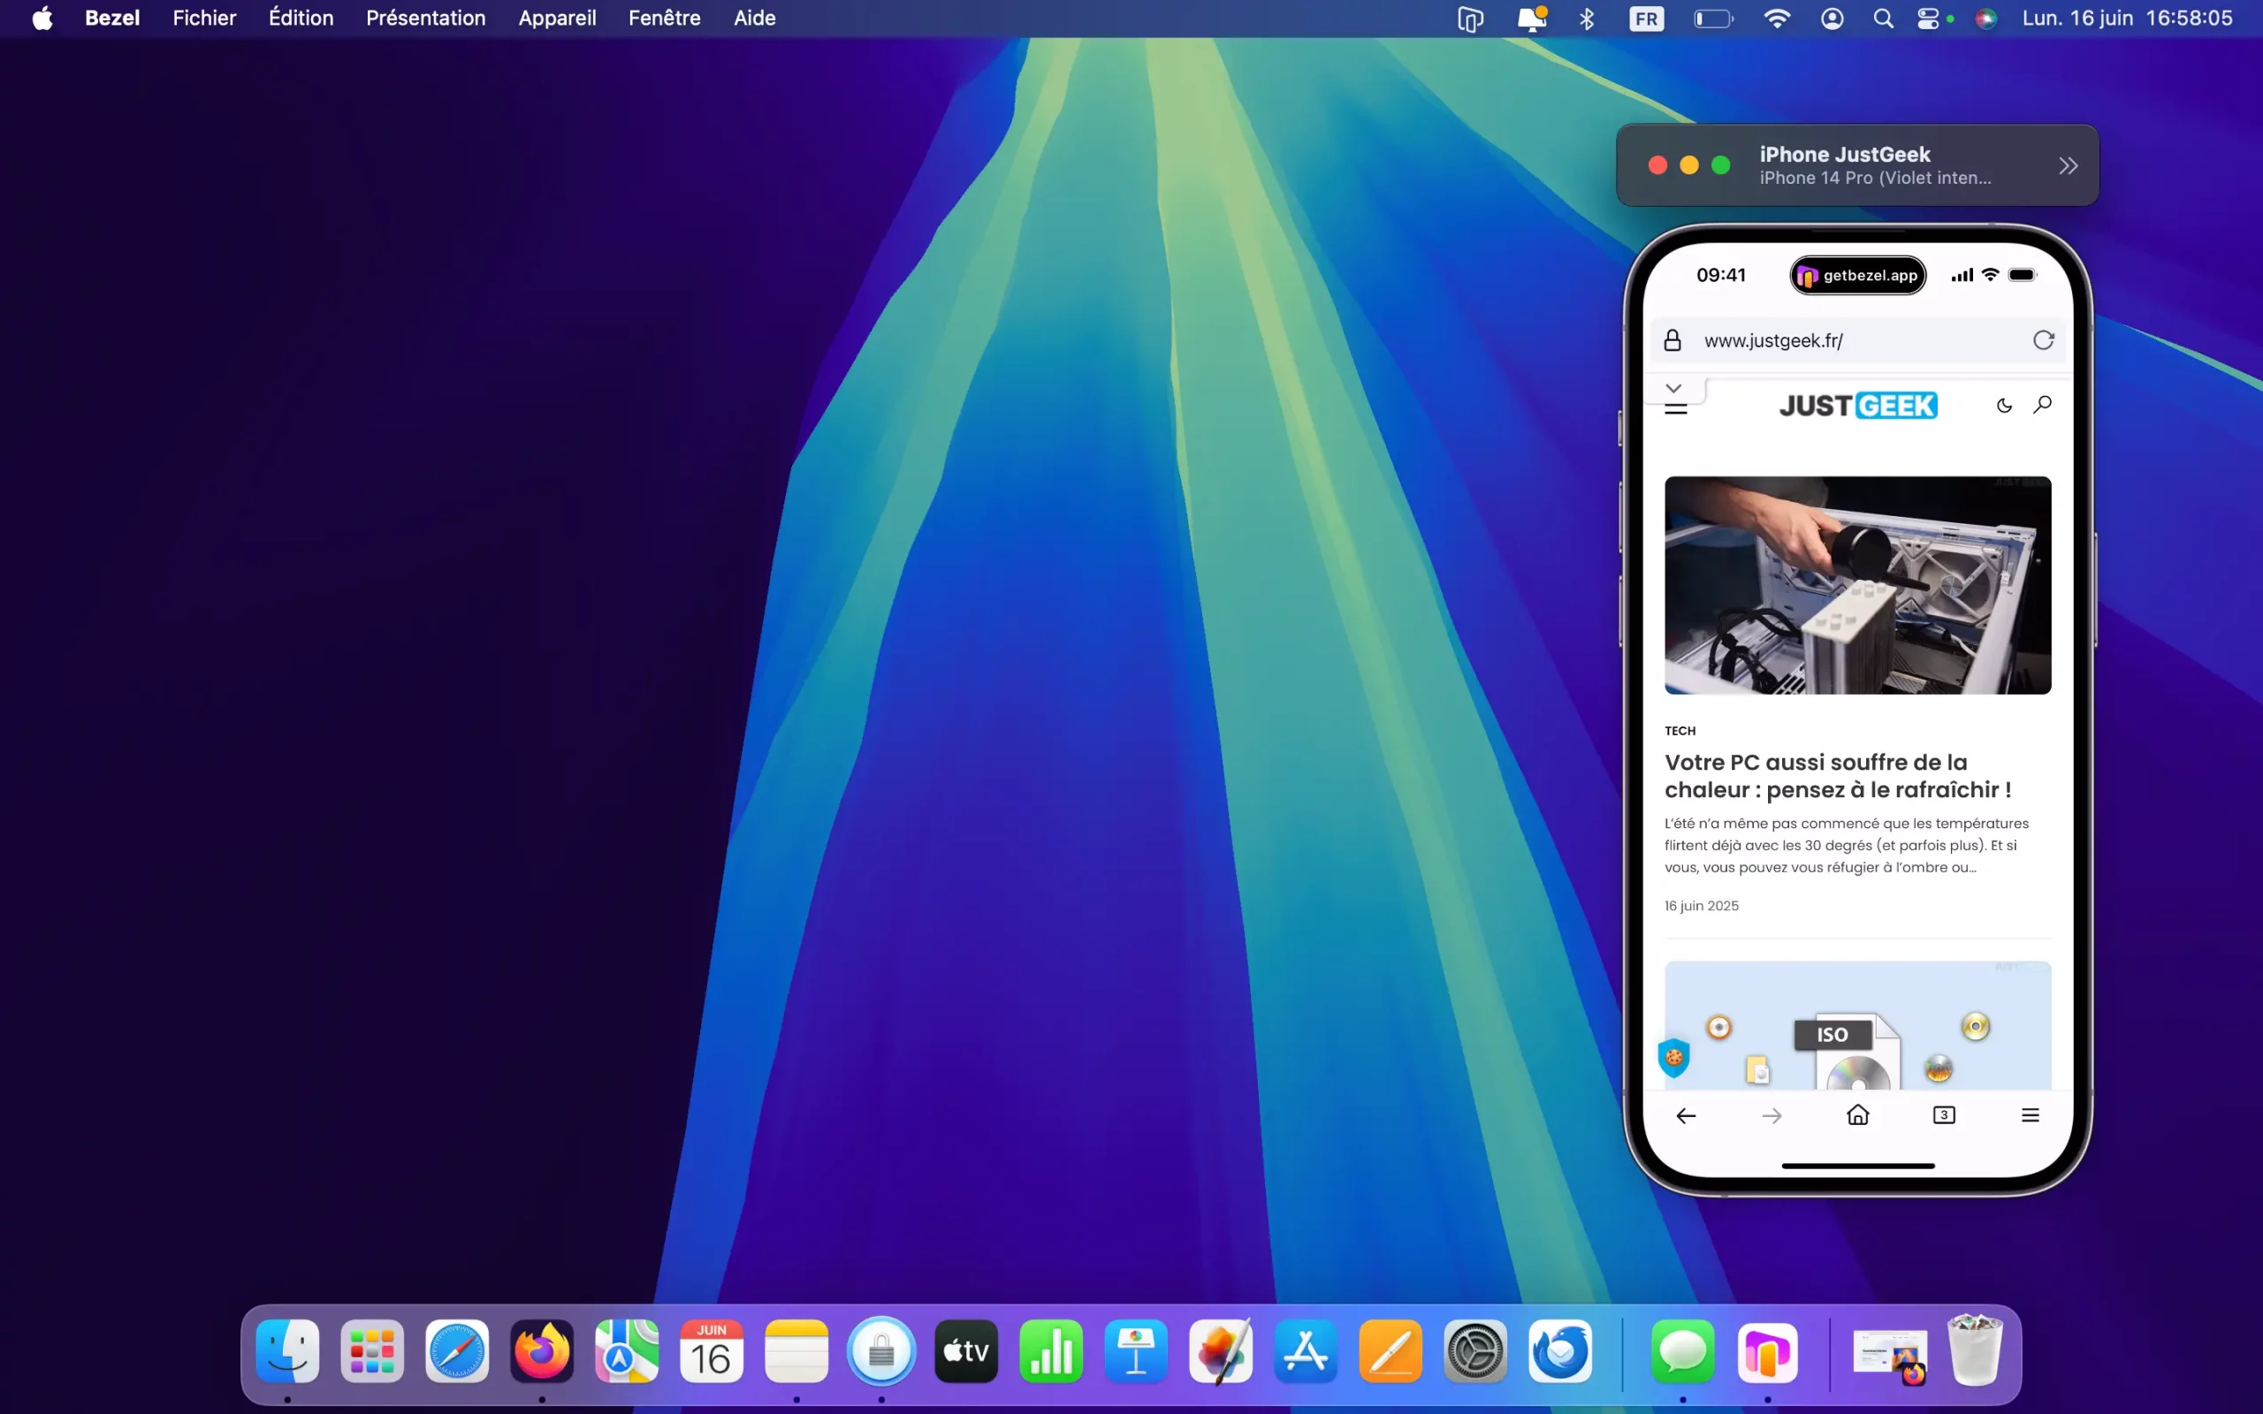Open Maps from the Dock
The width and height of the screenshot is (2263, 1414).
[627, 1351]
